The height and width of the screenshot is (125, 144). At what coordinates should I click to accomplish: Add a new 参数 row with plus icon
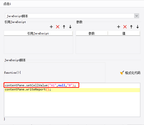coord(119,27)
